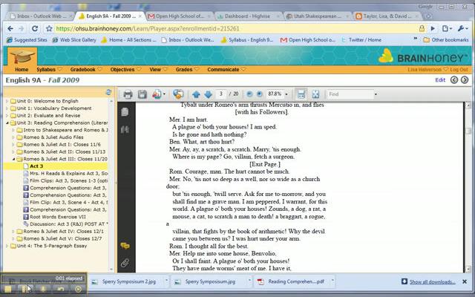Open the comments panel icon

click(x=125, y=245)
